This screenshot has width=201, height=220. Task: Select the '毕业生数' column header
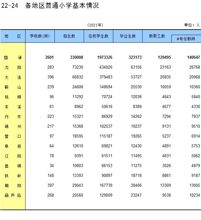(x=128, y=36)
